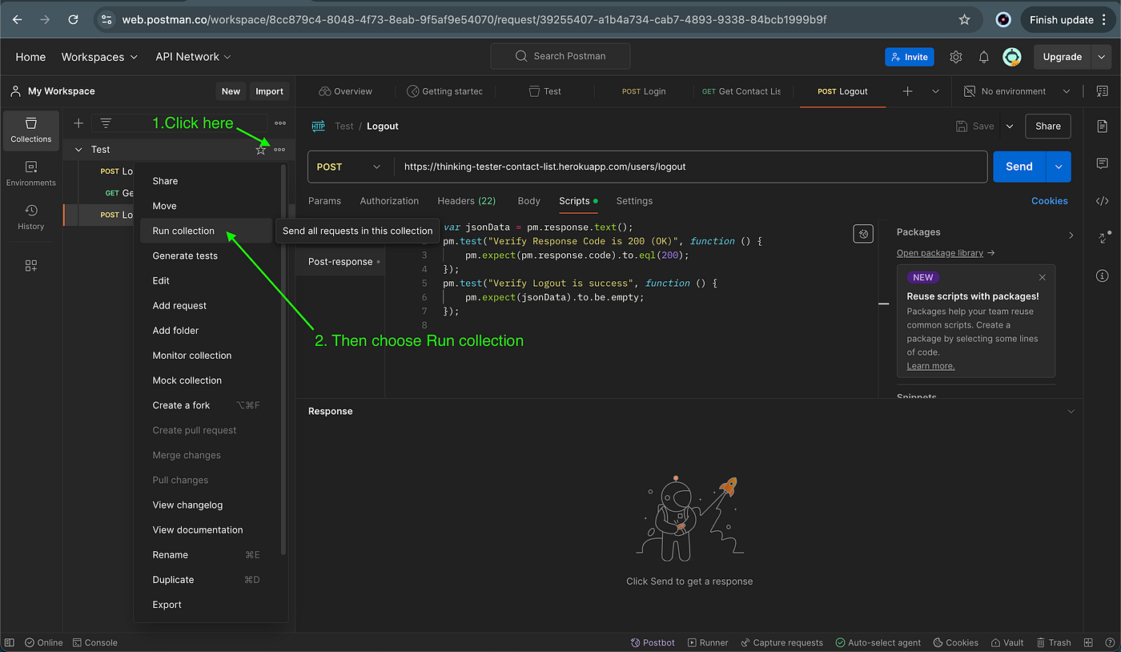Open the POST method dropdown
The height and width of the screenshot is (652, 1121).
click(348, 167)
